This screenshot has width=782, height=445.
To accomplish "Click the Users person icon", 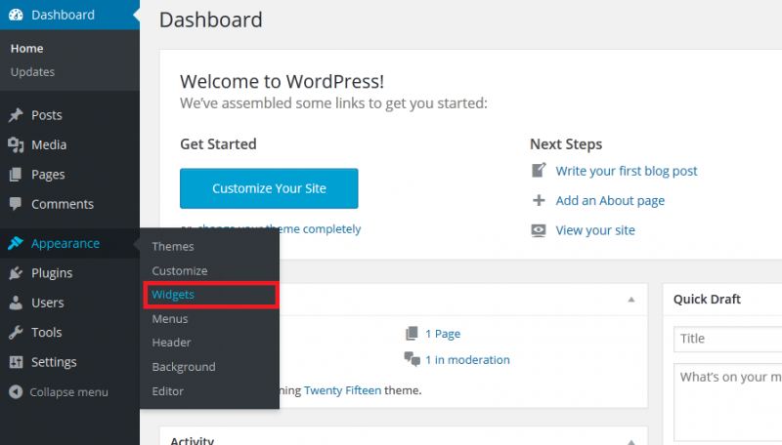I will pos(16,303).
